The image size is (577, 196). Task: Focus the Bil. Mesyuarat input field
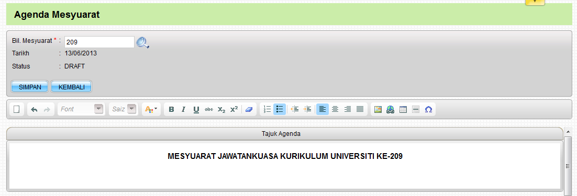[x=99, y=42]
